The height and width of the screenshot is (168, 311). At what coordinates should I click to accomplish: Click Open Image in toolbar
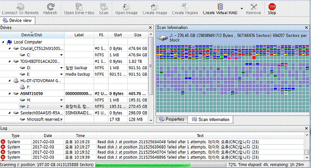tap(126, 9)
